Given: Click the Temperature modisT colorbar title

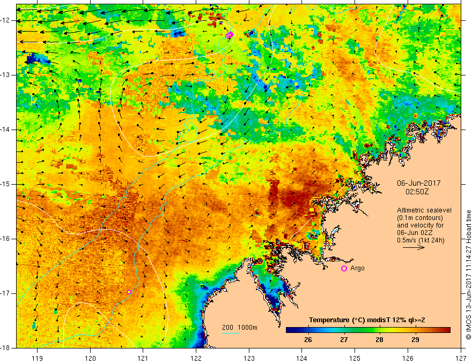Looking at the screenshot, I should pyautogui.click(x=367, y=320).
